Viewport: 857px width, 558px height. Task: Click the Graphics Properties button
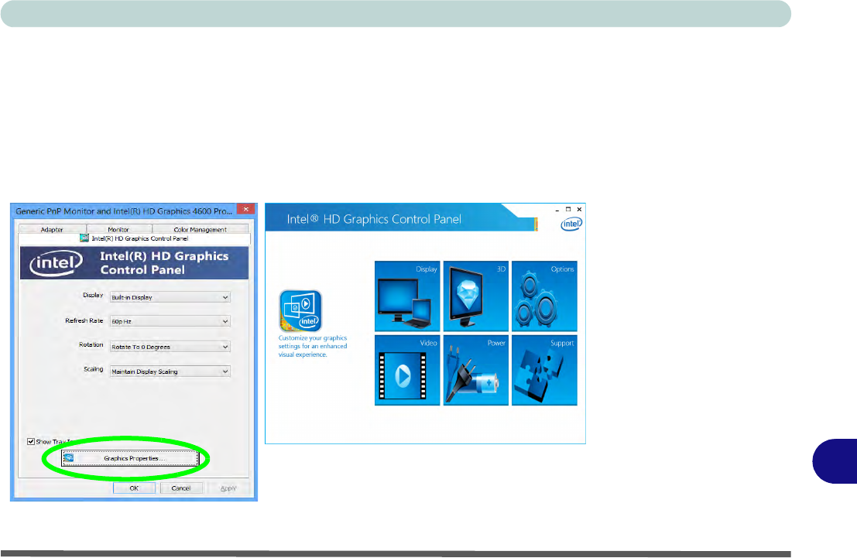click(130, 458)
